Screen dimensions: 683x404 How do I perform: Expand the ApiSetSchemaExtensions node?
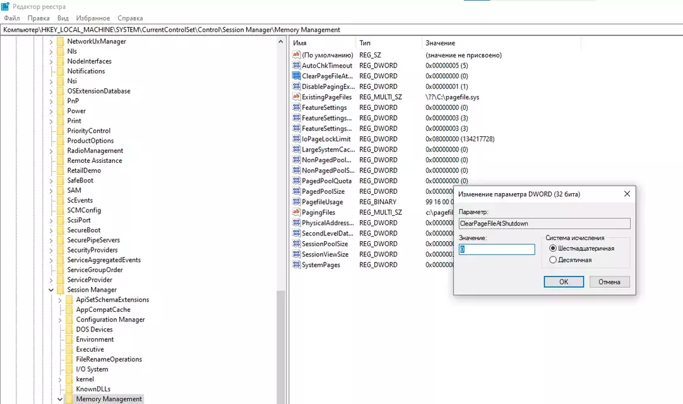(x=60, y=300)
